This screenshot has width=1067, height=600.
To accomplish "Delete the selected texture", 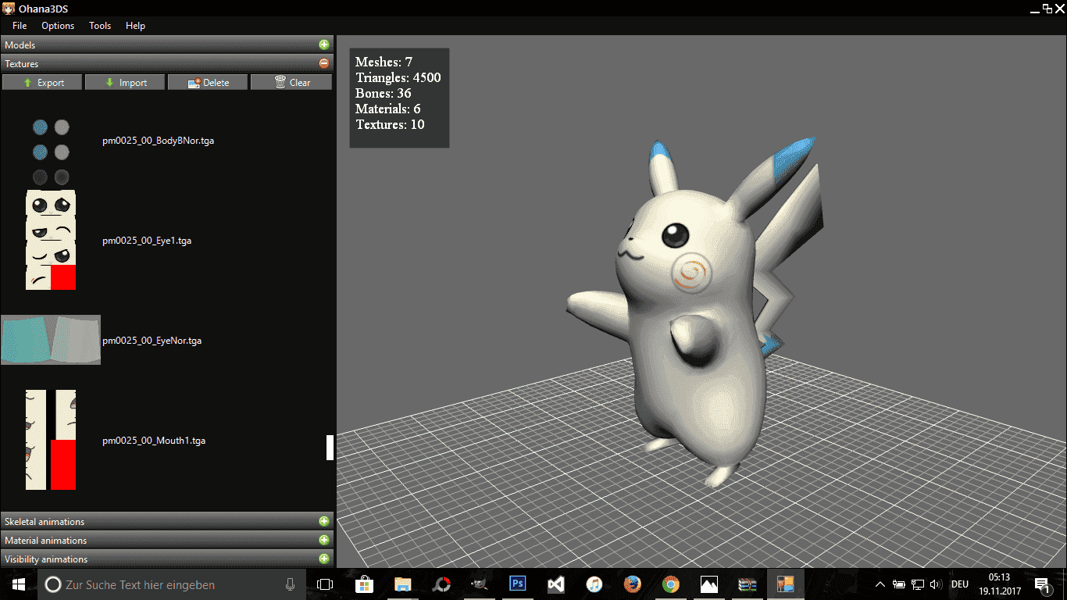I will (x=209, y=82).
